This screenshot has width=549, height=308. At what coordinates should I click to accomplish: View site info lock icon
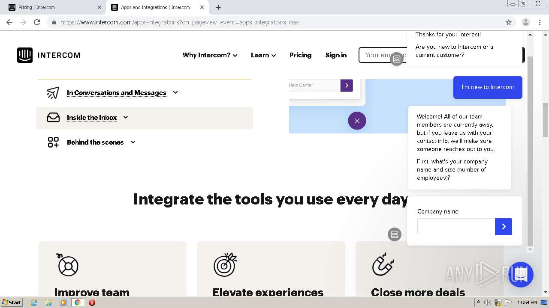(x=54, y=22)
